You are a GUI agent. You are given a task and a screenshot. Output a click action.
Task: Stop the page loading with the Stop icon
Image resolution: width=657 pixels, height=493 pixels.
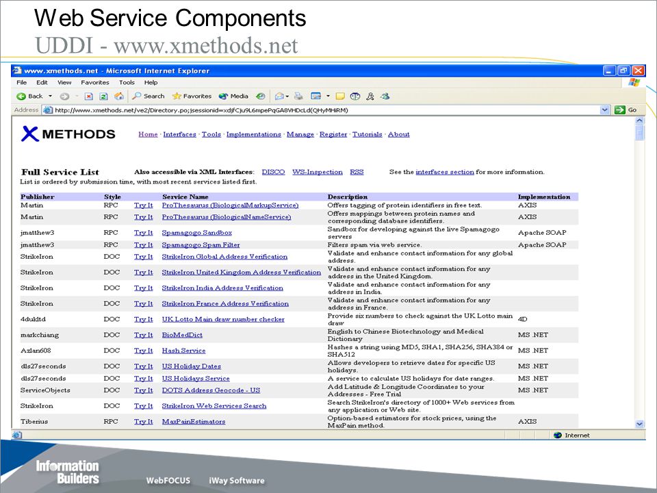click(x=89, y=97)
